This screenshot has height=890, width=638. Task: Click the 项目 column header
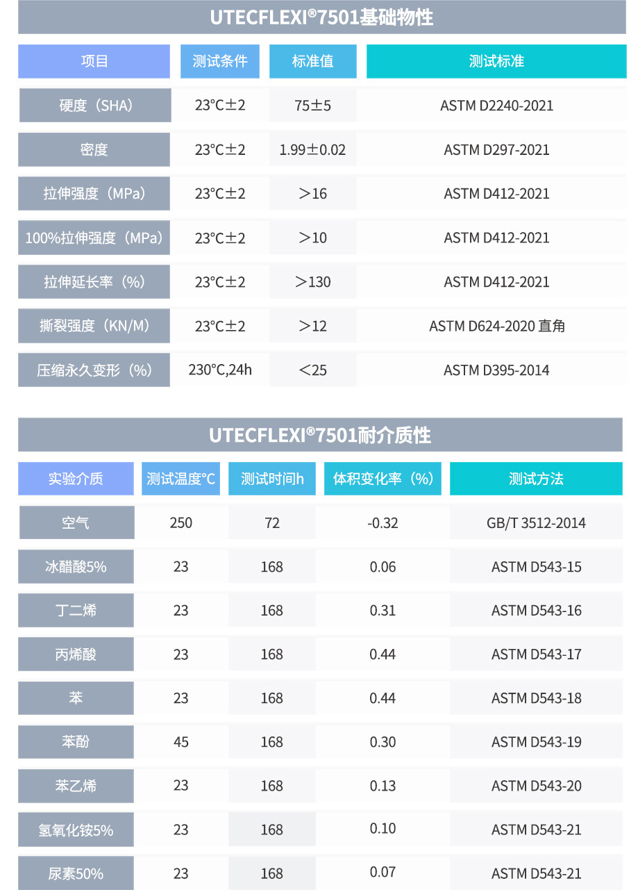point(94,61)
